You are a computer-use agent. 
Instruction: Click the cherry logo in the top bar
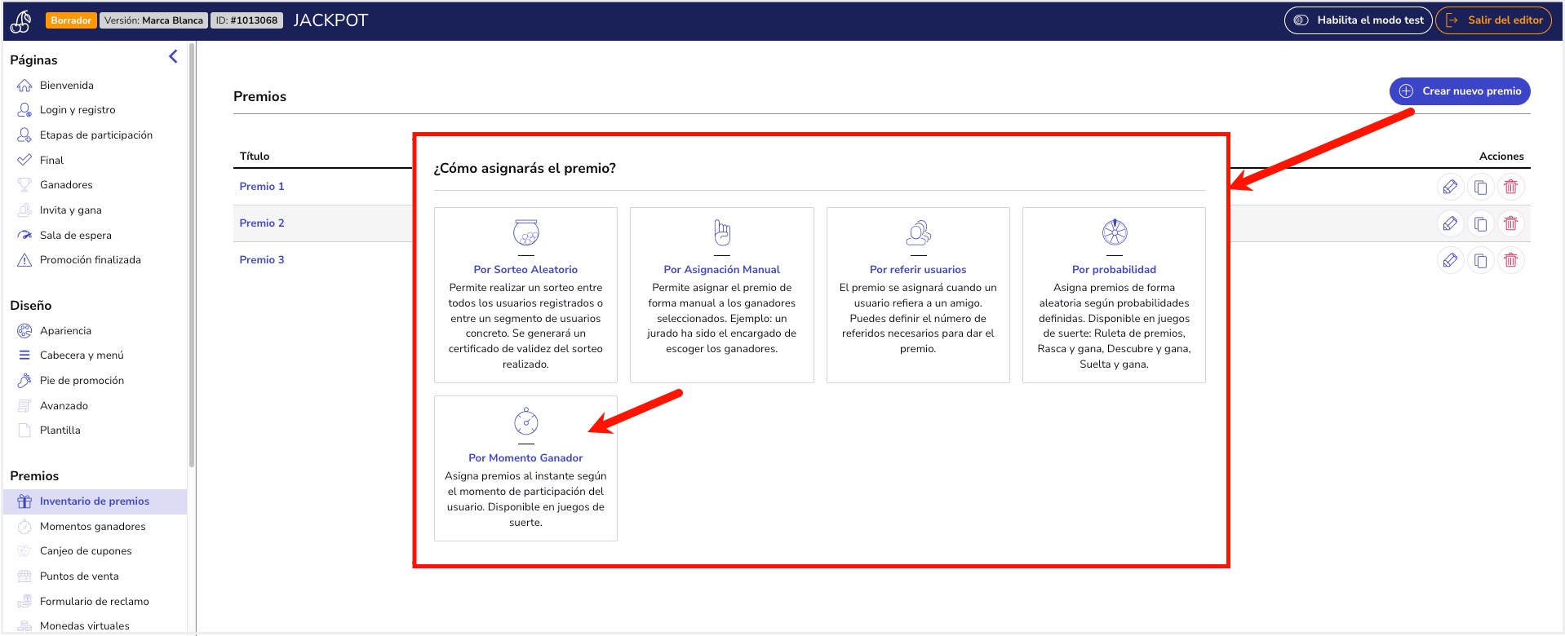[x=21, y=21]
